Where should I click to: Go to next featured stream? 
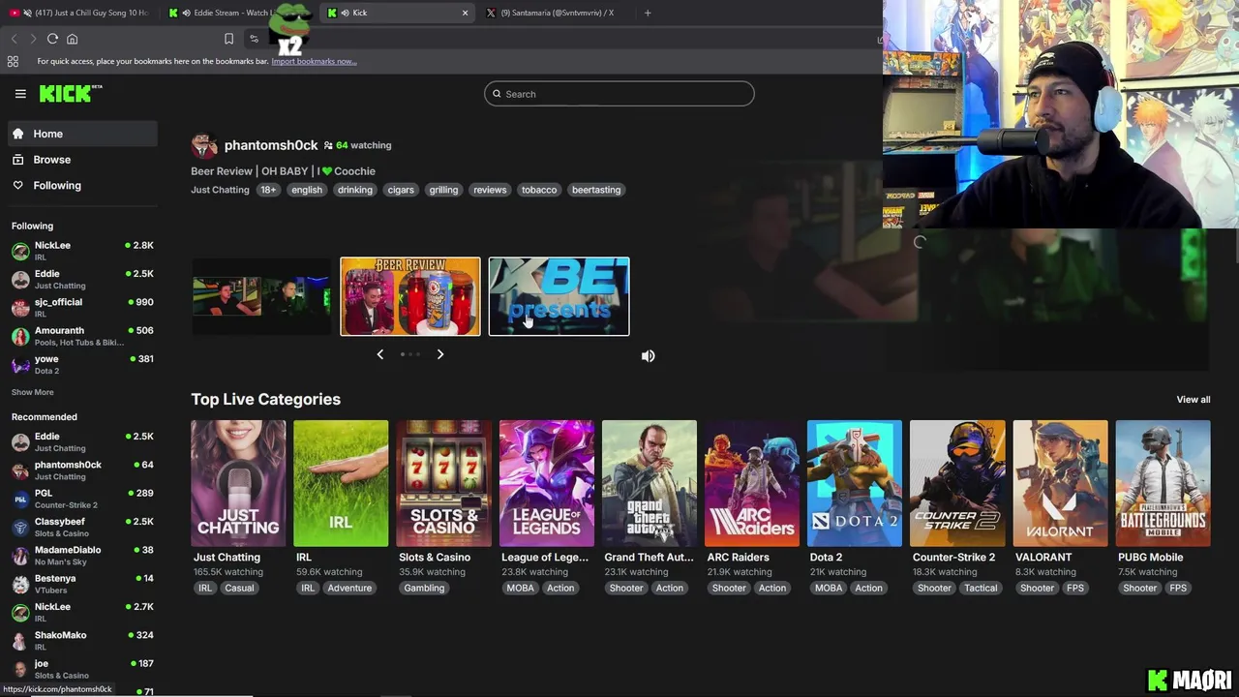440,354
